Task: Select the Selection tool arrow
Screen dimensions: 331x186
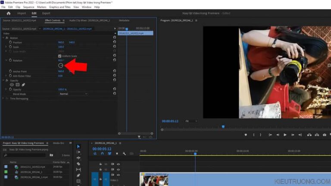Action: pos(78,146)
